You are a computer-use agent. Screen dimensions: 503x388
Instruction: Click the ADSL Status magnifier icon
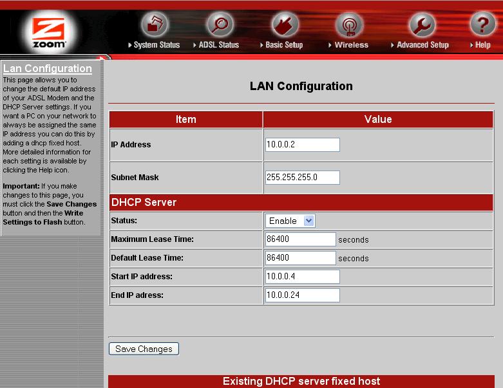tap(220, 24)
